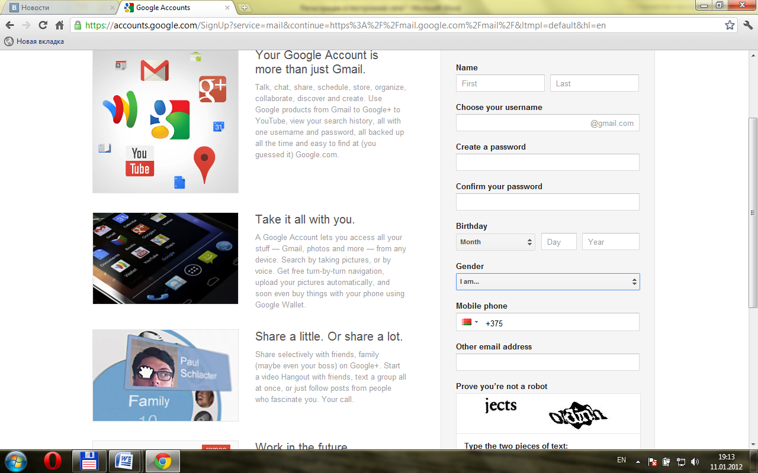Viewport: 758px width, 473px height.
Task: Bookmark this page with the star icon
Action: coord(730,25)
